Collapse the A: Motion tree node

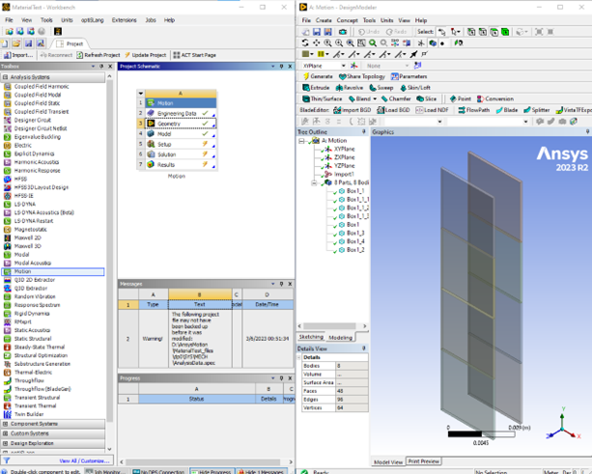[x=301, y=141]
